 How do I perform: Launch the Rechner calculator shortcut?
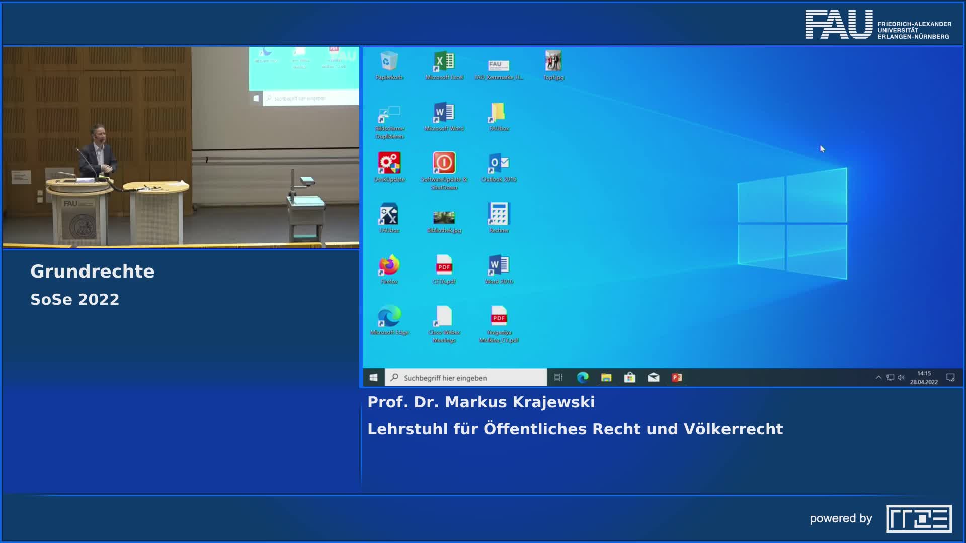click(x=499, y=215)
